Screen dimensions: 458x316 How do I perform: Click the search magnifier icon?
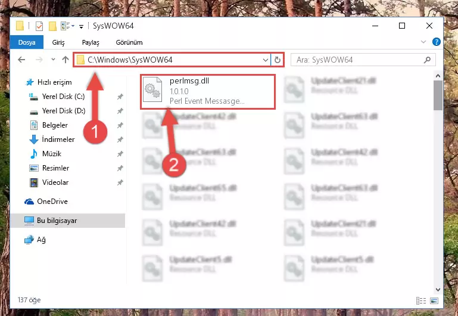(427, 60)
